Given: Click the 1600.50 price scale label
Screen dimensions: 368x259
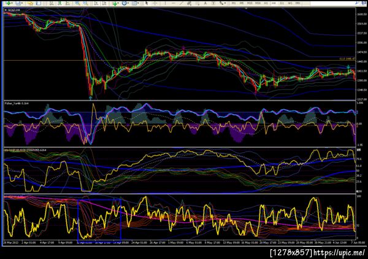Looking at the screenshot, I should [362, 14].
